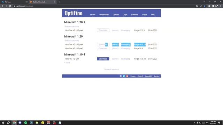Open Changelog for Minecraft 1.20.1 pre4
Viewport: 223px width, 125px height.
(125, 30)
